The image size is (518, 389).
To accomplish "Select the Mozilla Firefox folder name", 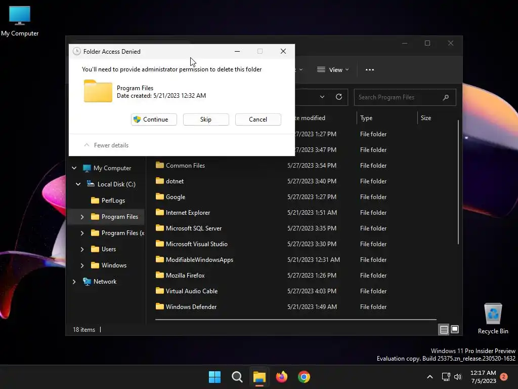I will pyautogui.click(x=185, y=275).
